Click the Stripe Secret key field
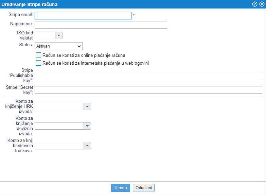 coord(148,90)
